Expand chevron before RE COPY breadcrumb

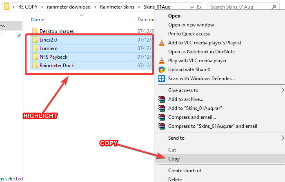[13, 7]
